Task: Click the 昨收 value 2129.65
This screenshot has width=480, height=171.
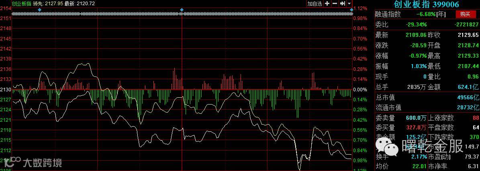Action: coord(468,35)
